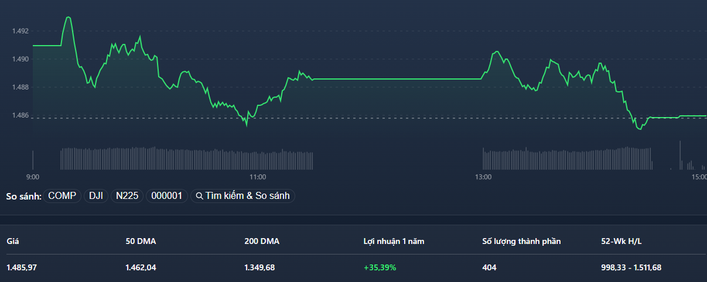The image size is (707, 282).
Task: Select the 200 DMA value 1.349,68
Action: (259, 267)
